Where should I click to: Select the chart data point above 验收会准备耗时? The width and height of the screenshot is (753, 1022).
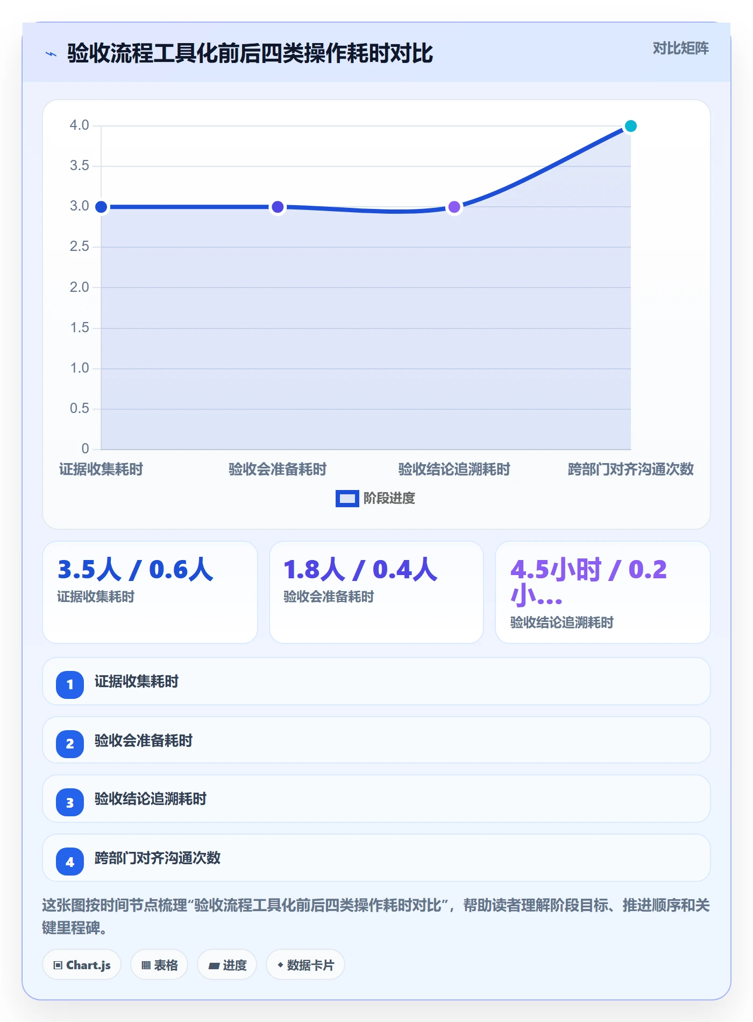pyautogui.click(x=278, y=207)
